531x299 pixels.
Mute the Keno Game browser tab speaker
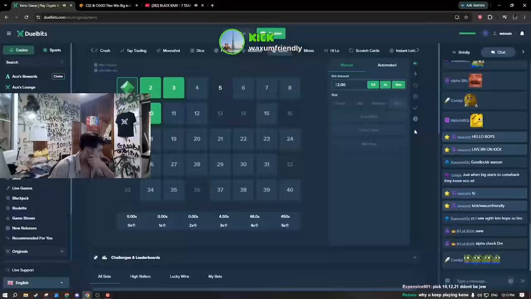click(65, 5)
